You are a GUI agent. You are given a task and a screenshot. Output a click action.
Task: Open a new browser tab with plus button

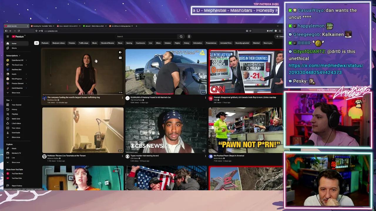tap(136, 26)
